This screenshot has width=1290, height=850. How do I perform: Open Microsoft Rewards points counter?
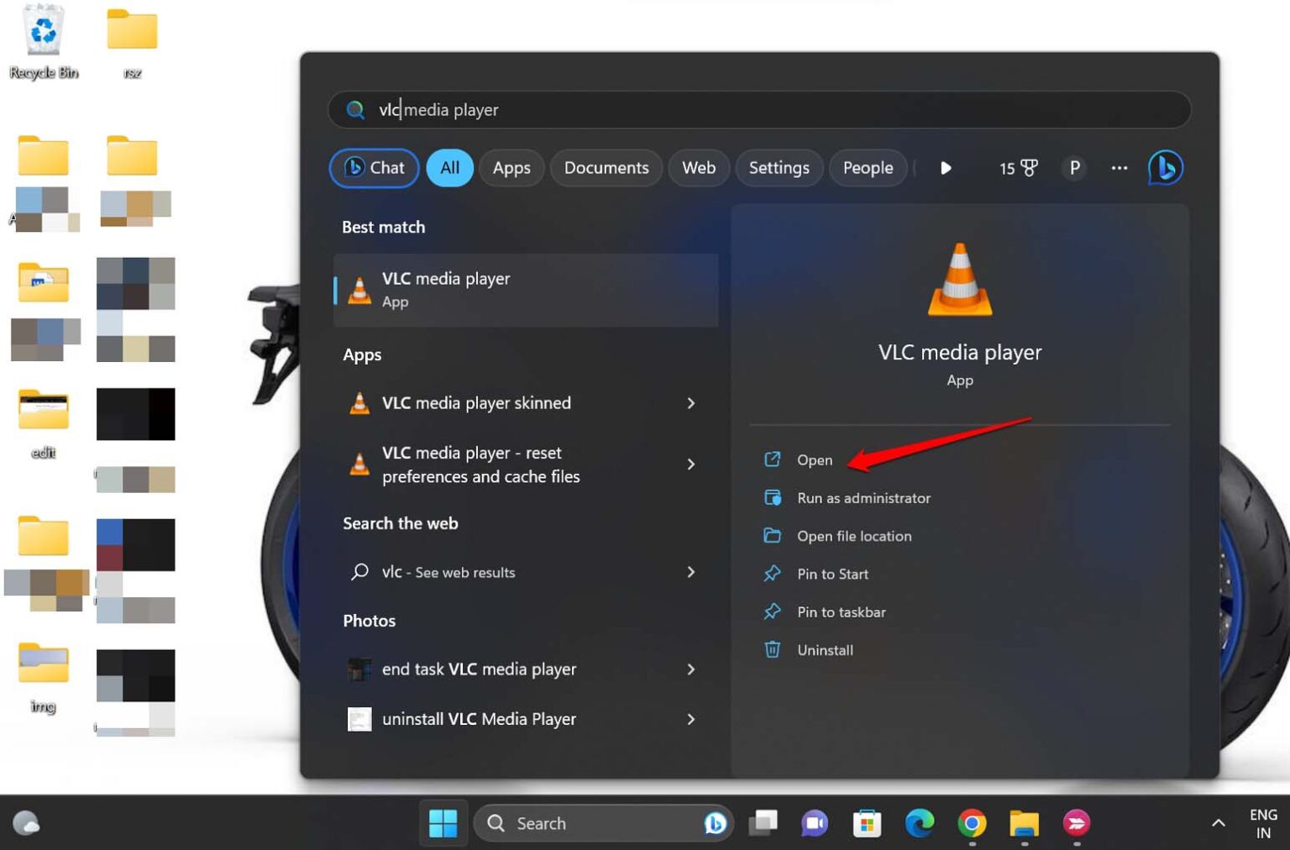tap(1018, 168)
